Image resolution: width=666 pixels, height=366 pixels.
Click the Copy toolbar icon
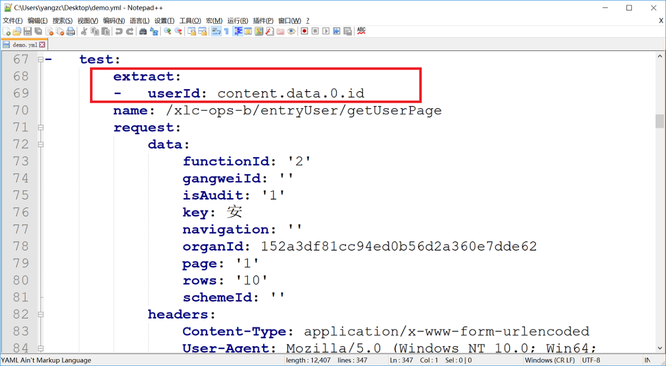click(95, 32)
